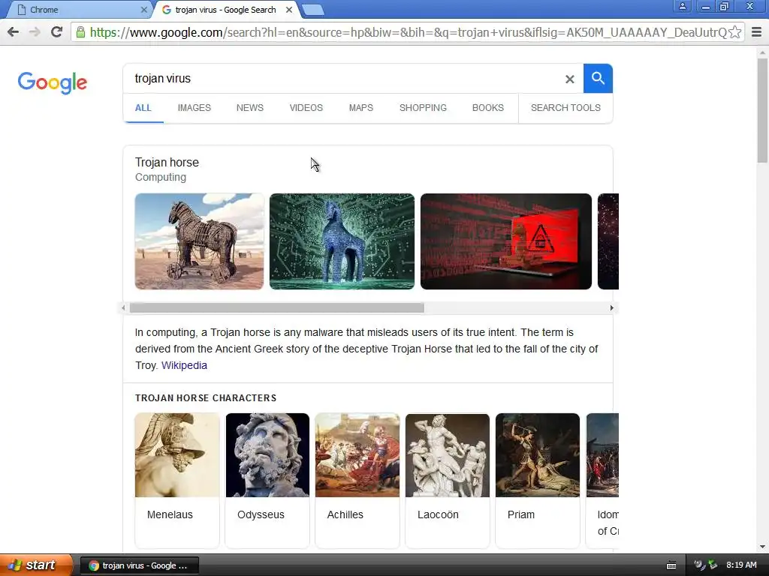Click the Computing subtitle text
The width and height of the screenshot is (769, 576).
pos(161,177)
